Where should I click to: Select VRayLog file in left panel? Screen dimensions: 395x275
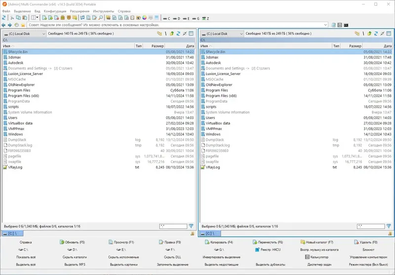coord(98,167)
